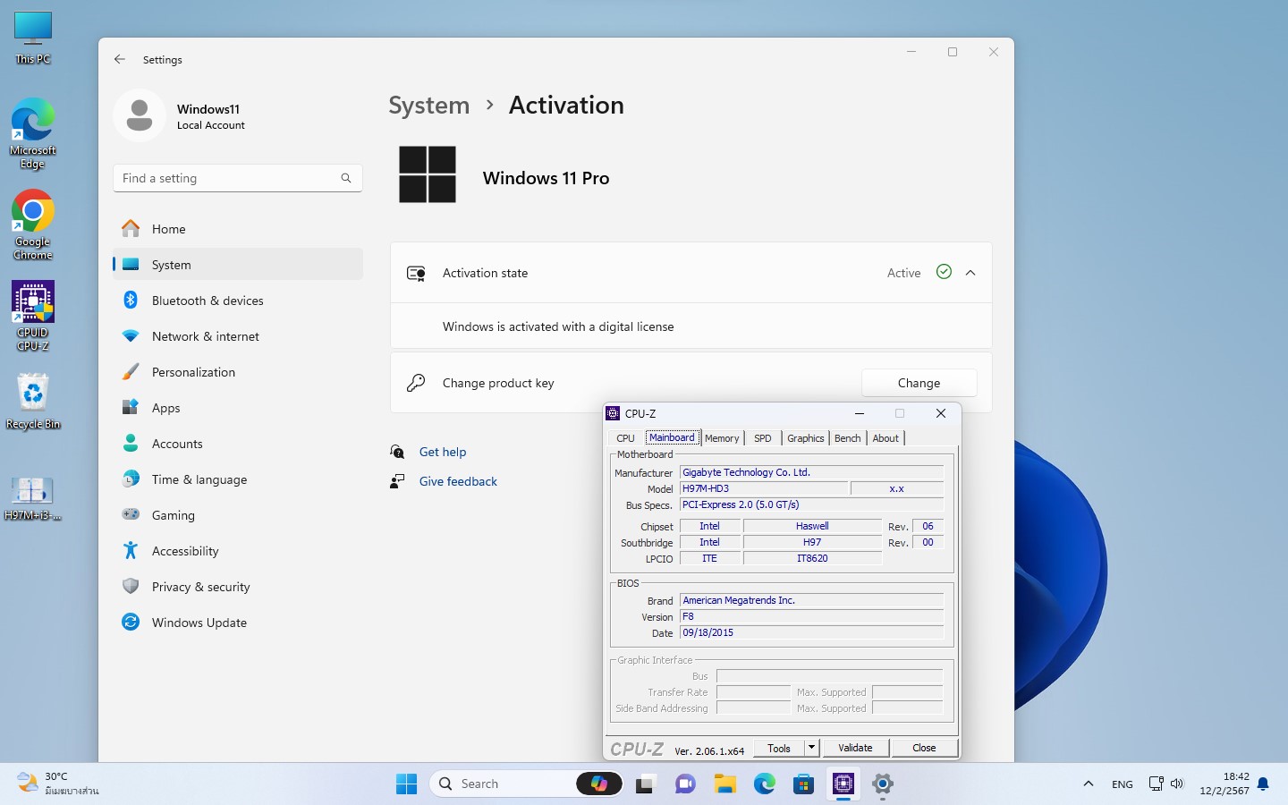Click the BIOS date 09/18/2015 field
Image resolution: width=1288 pixels, height=805 pixels.
811,632
